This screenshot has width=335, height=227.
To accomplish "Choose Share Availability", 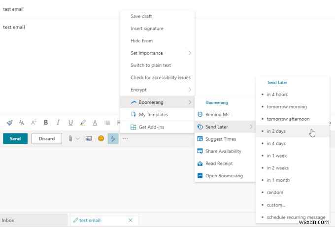I will click(x=225, y=151).
